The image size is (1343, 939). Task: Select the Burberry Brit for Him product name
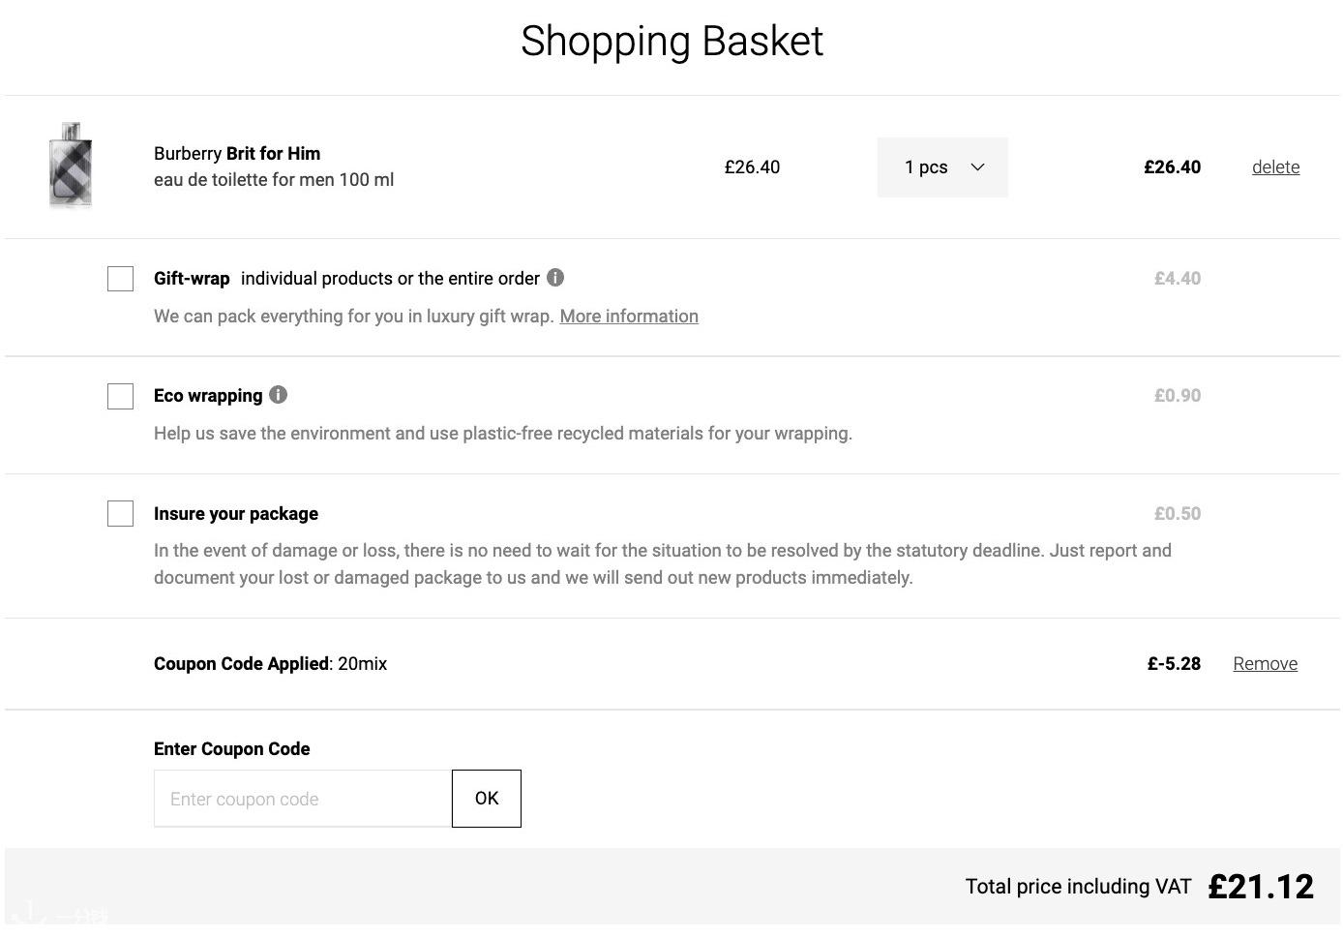point(237,153)
